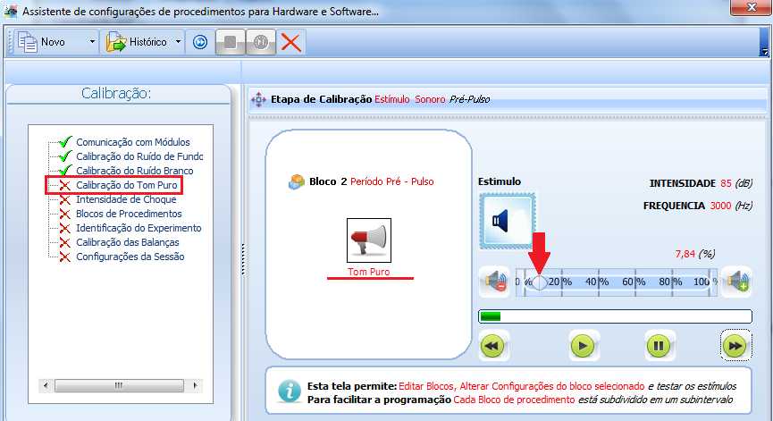Set slider at the 80 % mark
Image resolution: width=773 pixels, height=421 pixels.
pos(672,282)
